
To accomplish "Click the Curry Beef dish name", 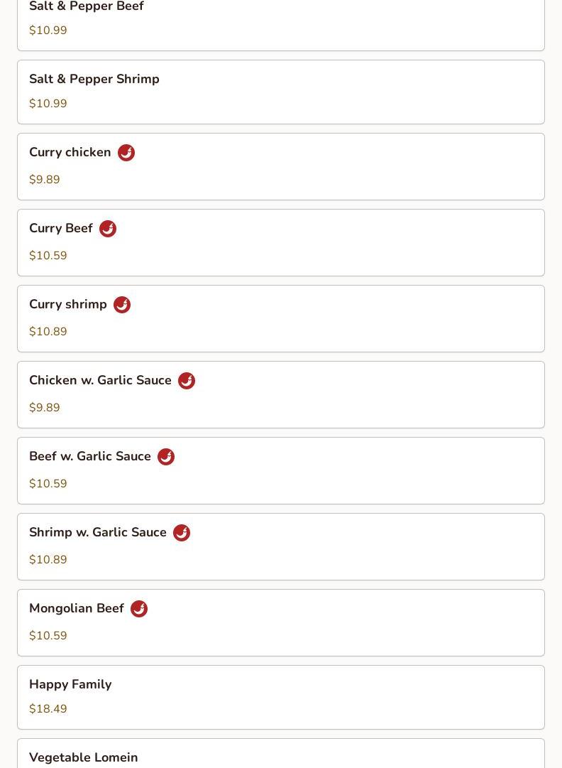I will [x=61, y=228].
